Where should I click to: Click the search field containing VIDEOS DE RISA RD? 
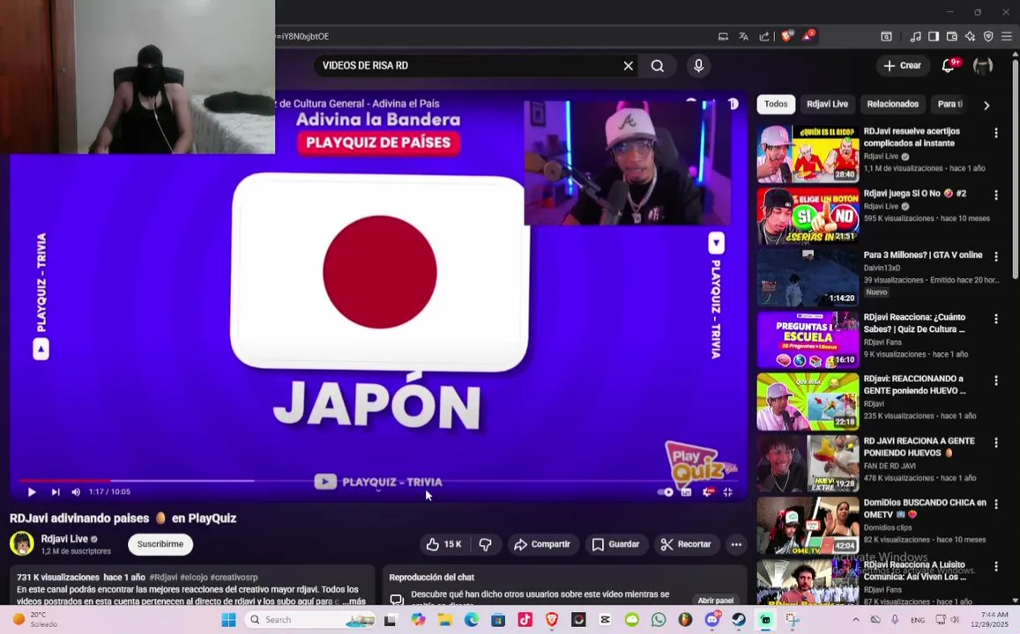[x=468, y=66]
